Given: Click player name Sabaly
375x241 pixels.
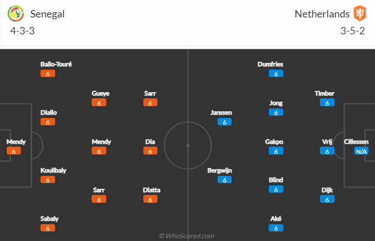Looking at the screenshot, I should 49,219.
